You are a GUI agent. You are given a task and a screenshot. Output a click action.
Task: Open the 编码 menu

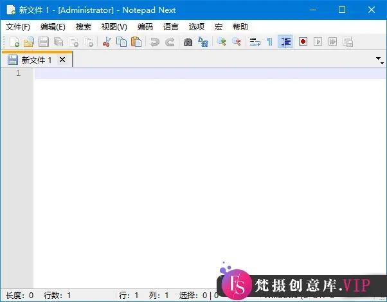click(x=145, y=26)
